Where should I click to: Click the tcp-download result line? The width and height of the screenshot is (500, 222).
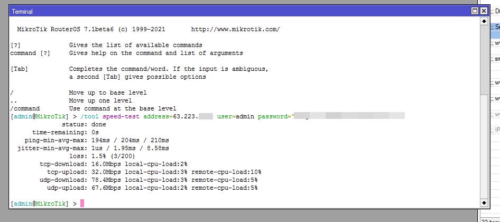(114, 164)
